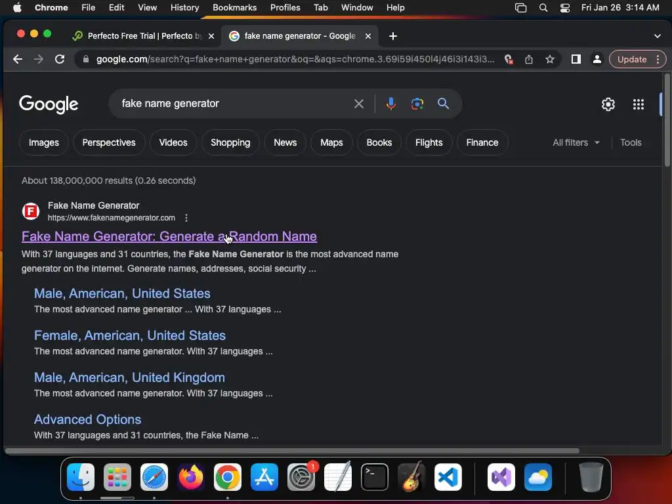
Task: Open the new tab plus button
Action: click(393, 36)
